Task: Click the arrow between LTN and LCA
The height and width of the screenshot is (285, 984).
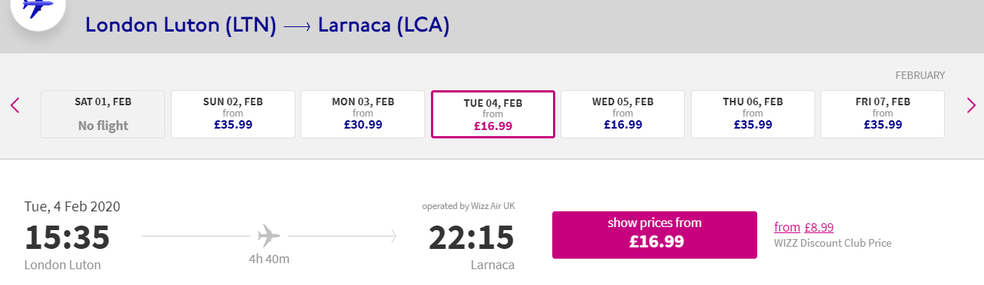Action: pos(298,27)
